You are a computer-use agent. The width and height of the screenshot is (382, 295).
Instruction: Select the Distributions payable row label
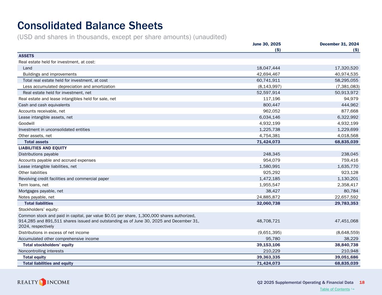click(x=39, y=154)
